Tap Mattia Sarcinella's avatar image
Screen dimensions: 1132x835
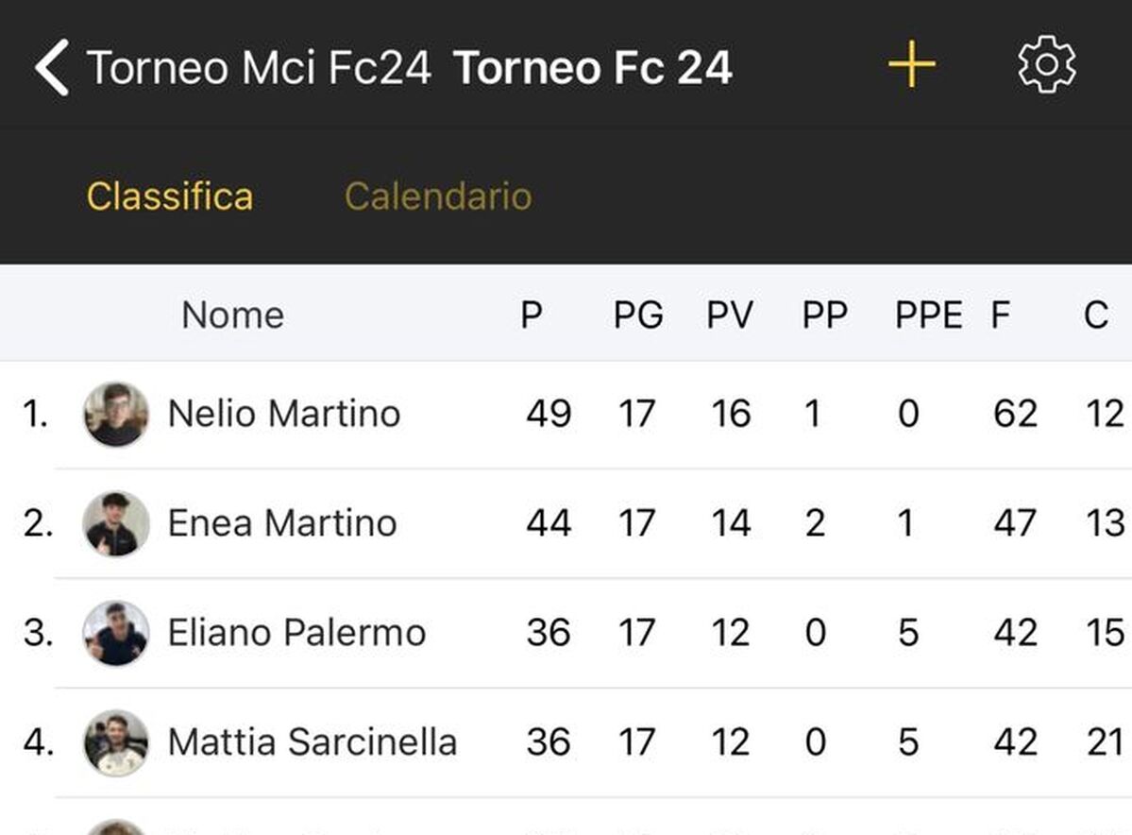115,743
